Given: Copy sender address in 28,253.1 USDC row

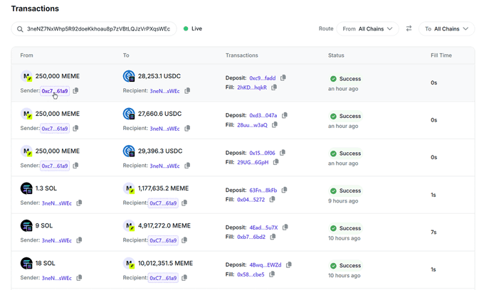Looking at the screenshot, I should 75,90.
